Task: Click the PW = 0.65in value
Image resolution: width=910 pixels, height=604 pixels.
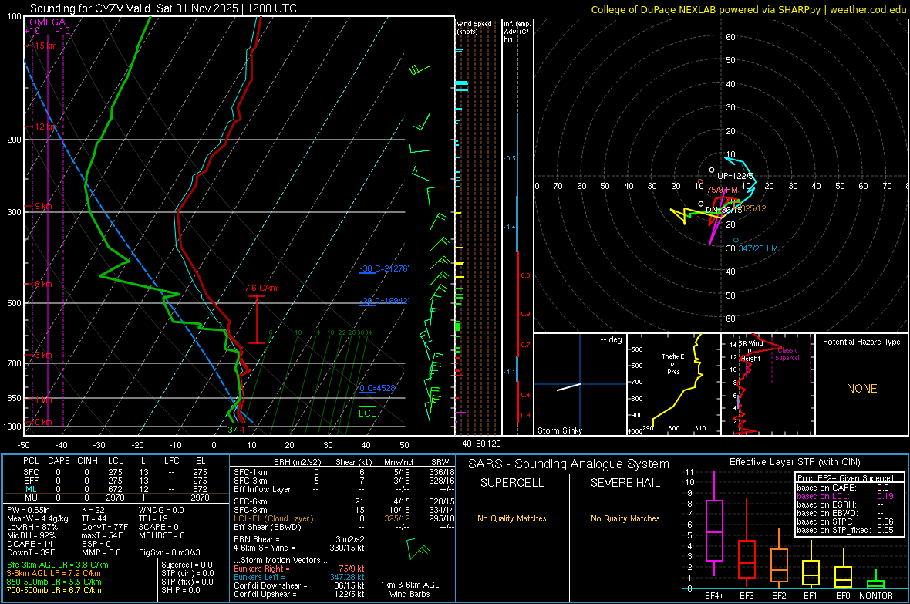Action: click(29, 510)
